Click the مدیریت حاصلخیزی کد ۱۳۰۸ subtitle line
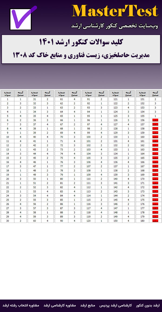Viewport: 162px width, 312px height. [x=81, y=55]
